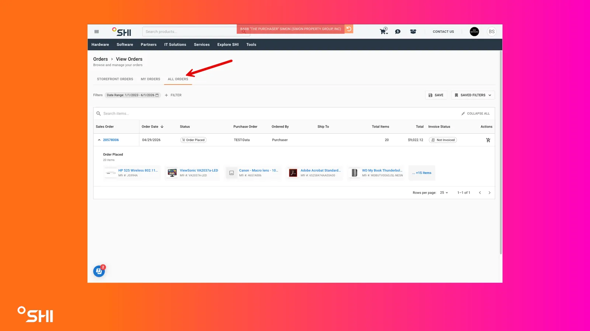Go to previous page of orders
This screenshot has height=331, width=590.
pyautogui.click(x=480, y=193)
